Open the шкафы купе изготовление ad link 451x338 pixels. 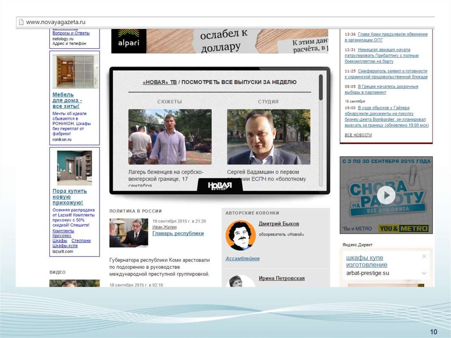click(367, 261)
